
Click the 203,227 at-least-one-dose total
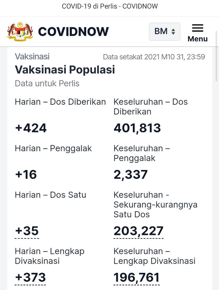tap(138, 231)
